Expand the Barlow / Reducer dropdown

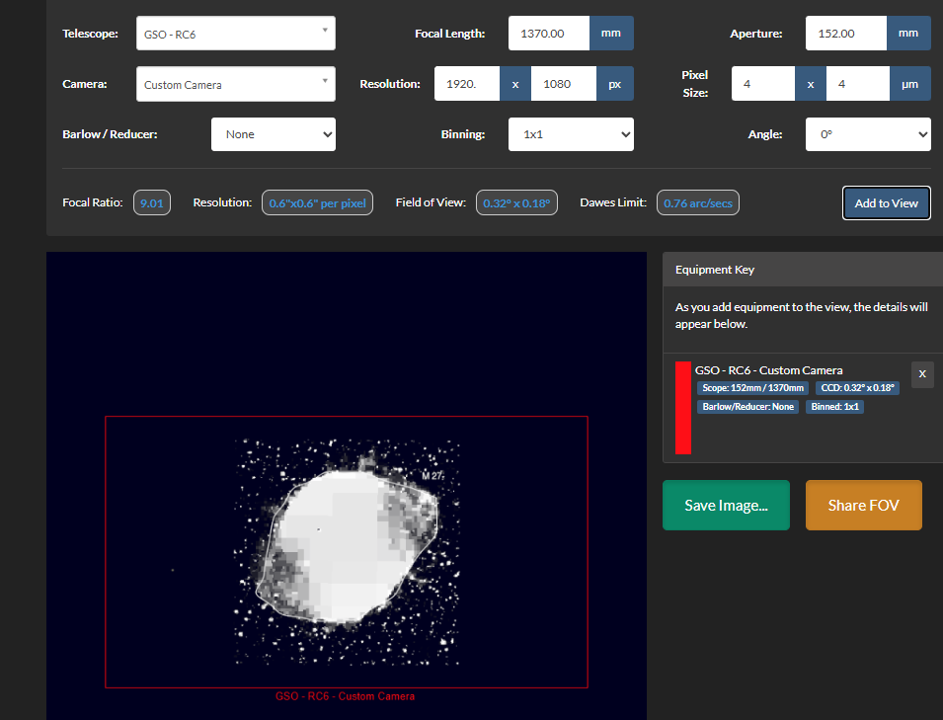(274, 134)
